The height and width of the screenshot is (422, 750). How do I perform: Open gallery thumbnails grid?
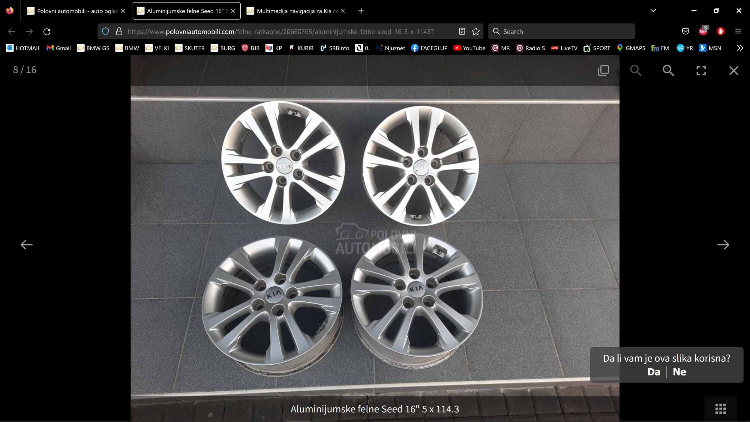(721, 409)
